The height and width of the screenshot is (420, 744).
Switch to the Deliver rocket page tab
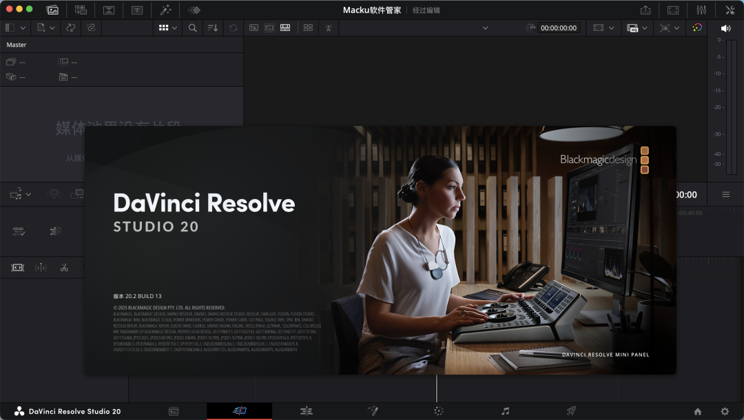[571, 412]
